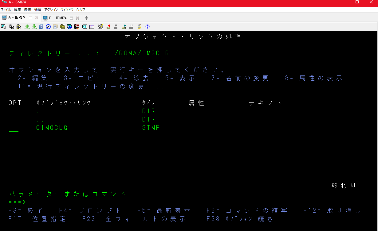Close the B - IBMI74 tab
Image resolution: width=378 pixels, height=231 pixels.
point(77,18)
